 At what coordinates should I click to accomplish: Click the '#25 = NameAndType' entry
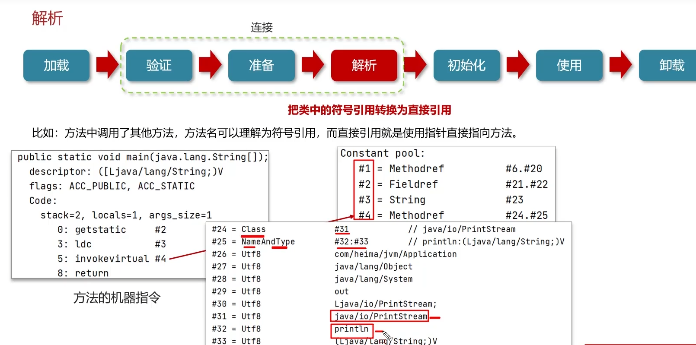pyautogui.click(x=253, y=242)
